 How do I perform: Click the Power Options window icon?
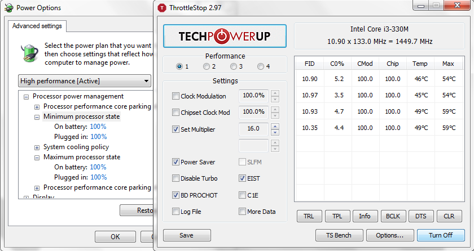click(9, 8)
